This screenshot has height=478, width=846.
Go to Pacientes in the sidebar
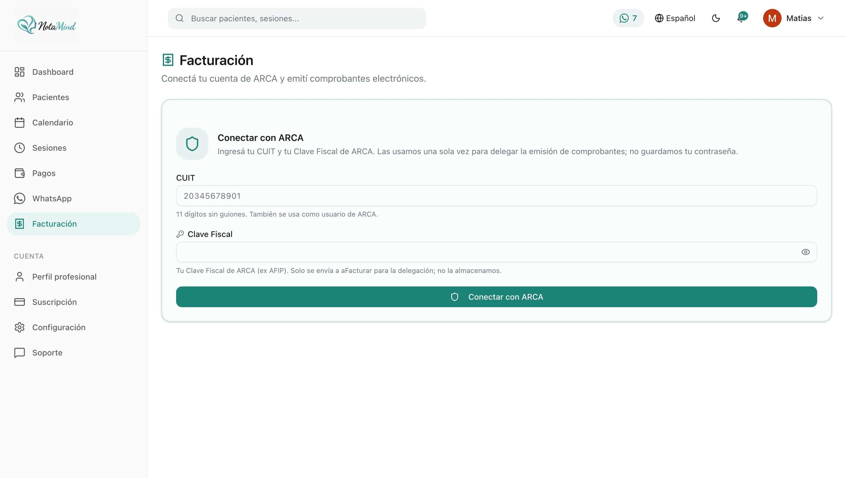tap(73, 97)
